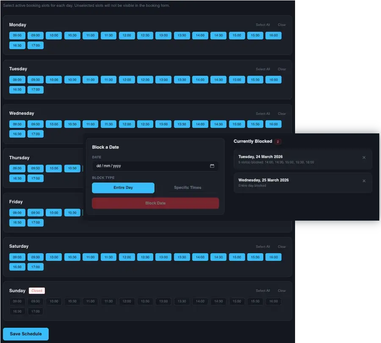Toggle Thursday 09:30 slot

[36, 169]
